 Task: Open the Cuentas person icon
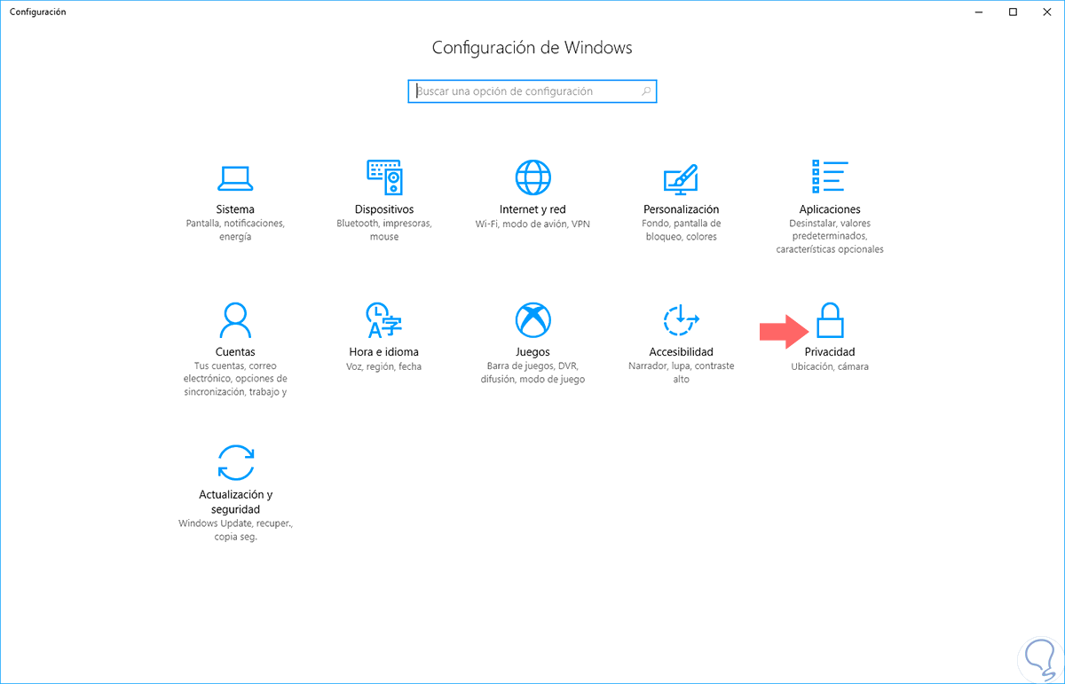(x=235, y=319)
